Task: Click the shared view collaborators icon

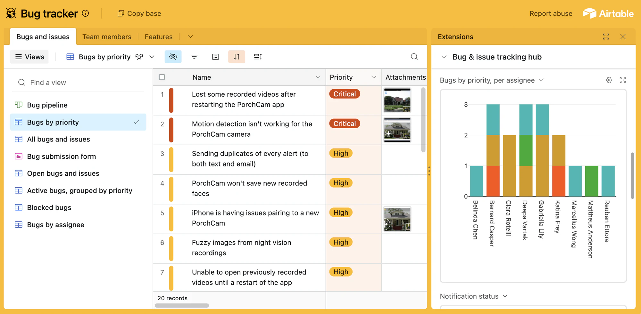Action: 139,57
